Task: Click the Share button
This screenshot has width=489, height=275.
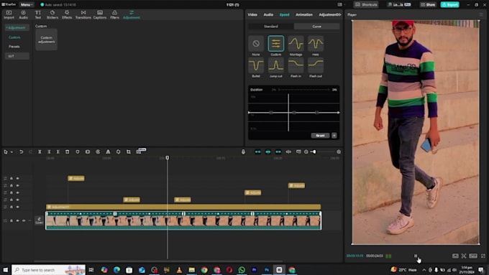Action: pos(428,5)
